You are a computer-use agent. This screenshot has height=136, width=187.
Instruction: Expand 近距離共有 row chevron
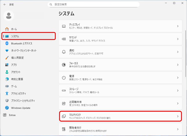click(178, 104)
